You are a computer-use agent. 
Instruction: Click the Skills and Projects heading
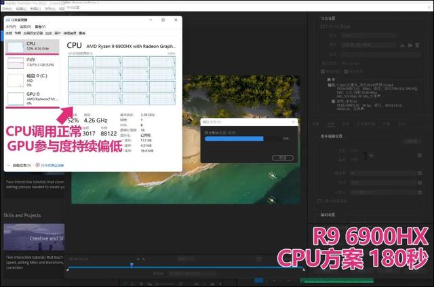(22, 215)
